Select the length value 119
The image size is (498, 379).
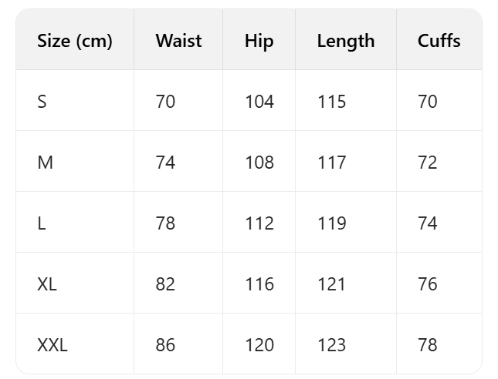(331, 223)
